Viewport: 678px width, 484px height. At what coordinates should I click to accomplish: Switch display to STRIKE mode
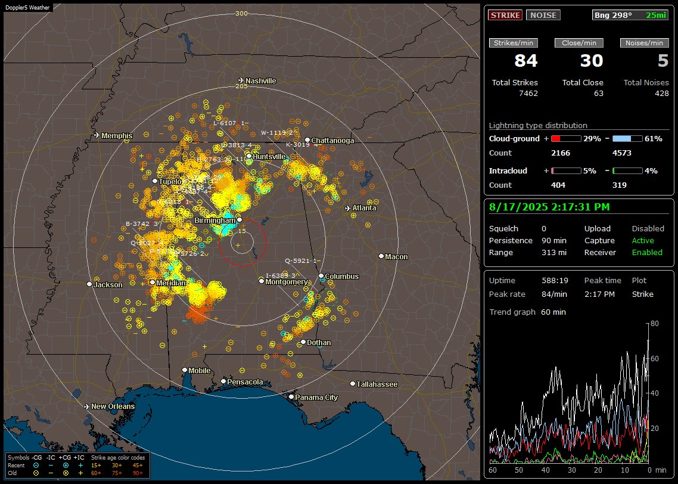(505, 15)
